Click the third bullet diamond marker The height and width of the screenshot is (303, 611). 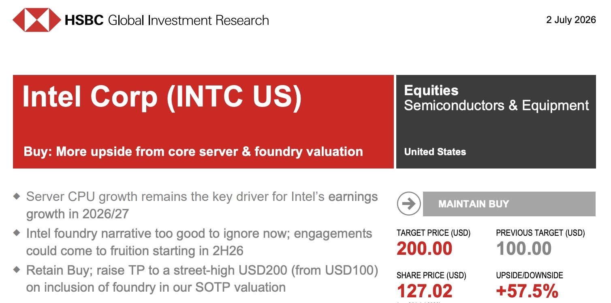(17, 269)
